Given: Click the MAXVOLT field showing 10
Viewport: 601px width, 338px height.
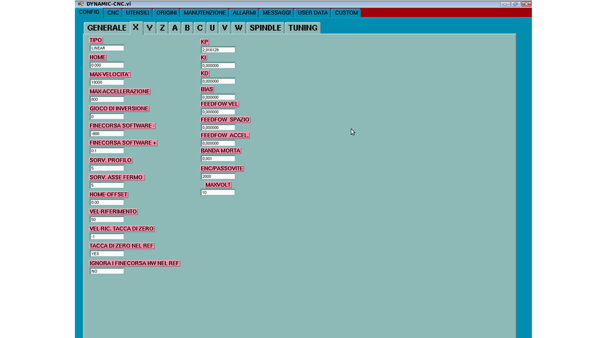Looking at the screenshot, I should tap(218, 193).
